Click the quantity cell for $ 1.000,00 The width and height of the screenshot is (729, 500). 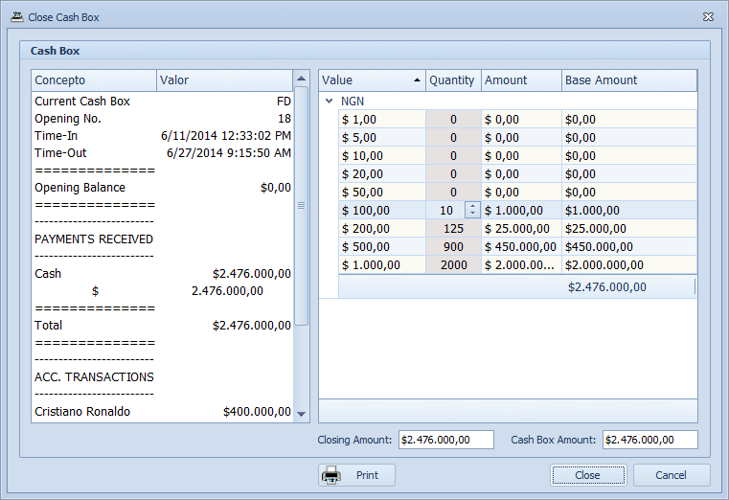click(x=453, y=265)
